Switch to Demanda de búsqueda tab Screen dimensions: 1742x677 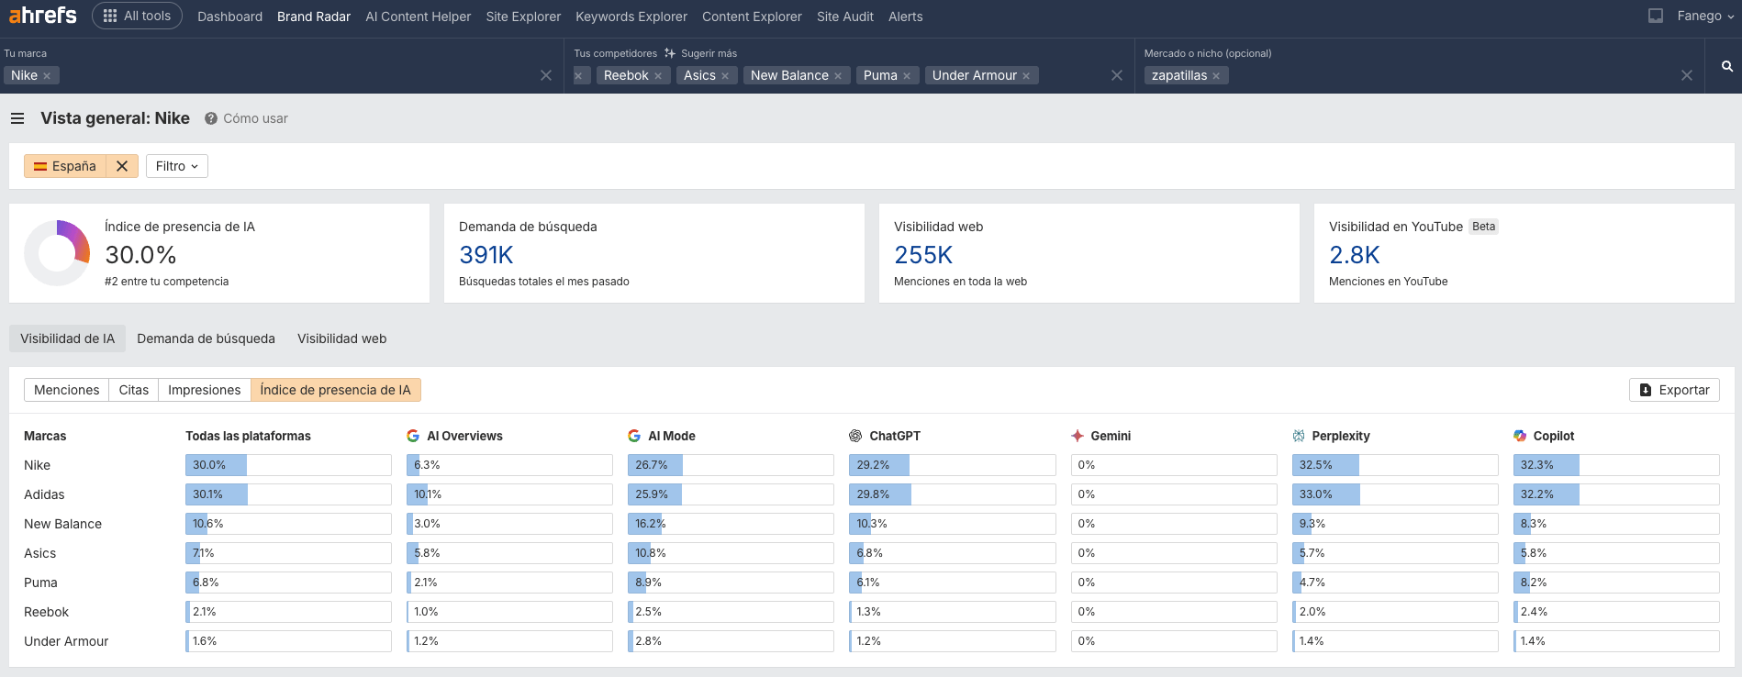[x=206, y=338]
